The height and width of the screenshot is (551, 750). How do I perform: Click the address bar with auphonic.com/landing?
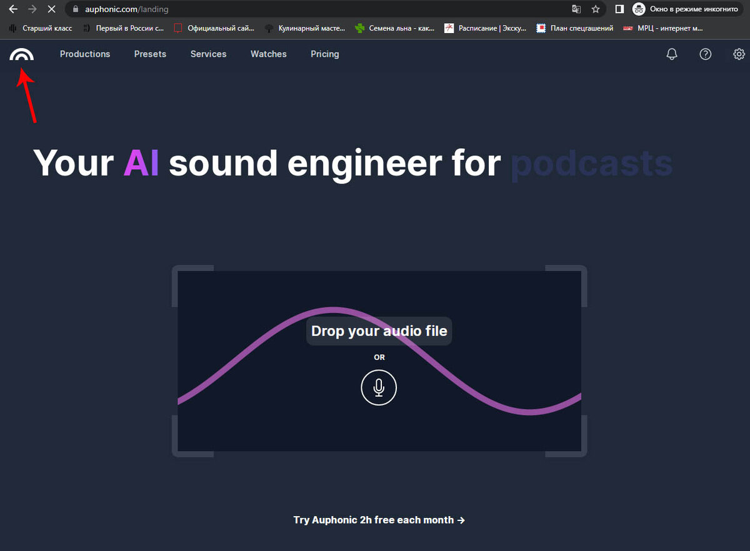pyautogui.click(x=336, y=9)
